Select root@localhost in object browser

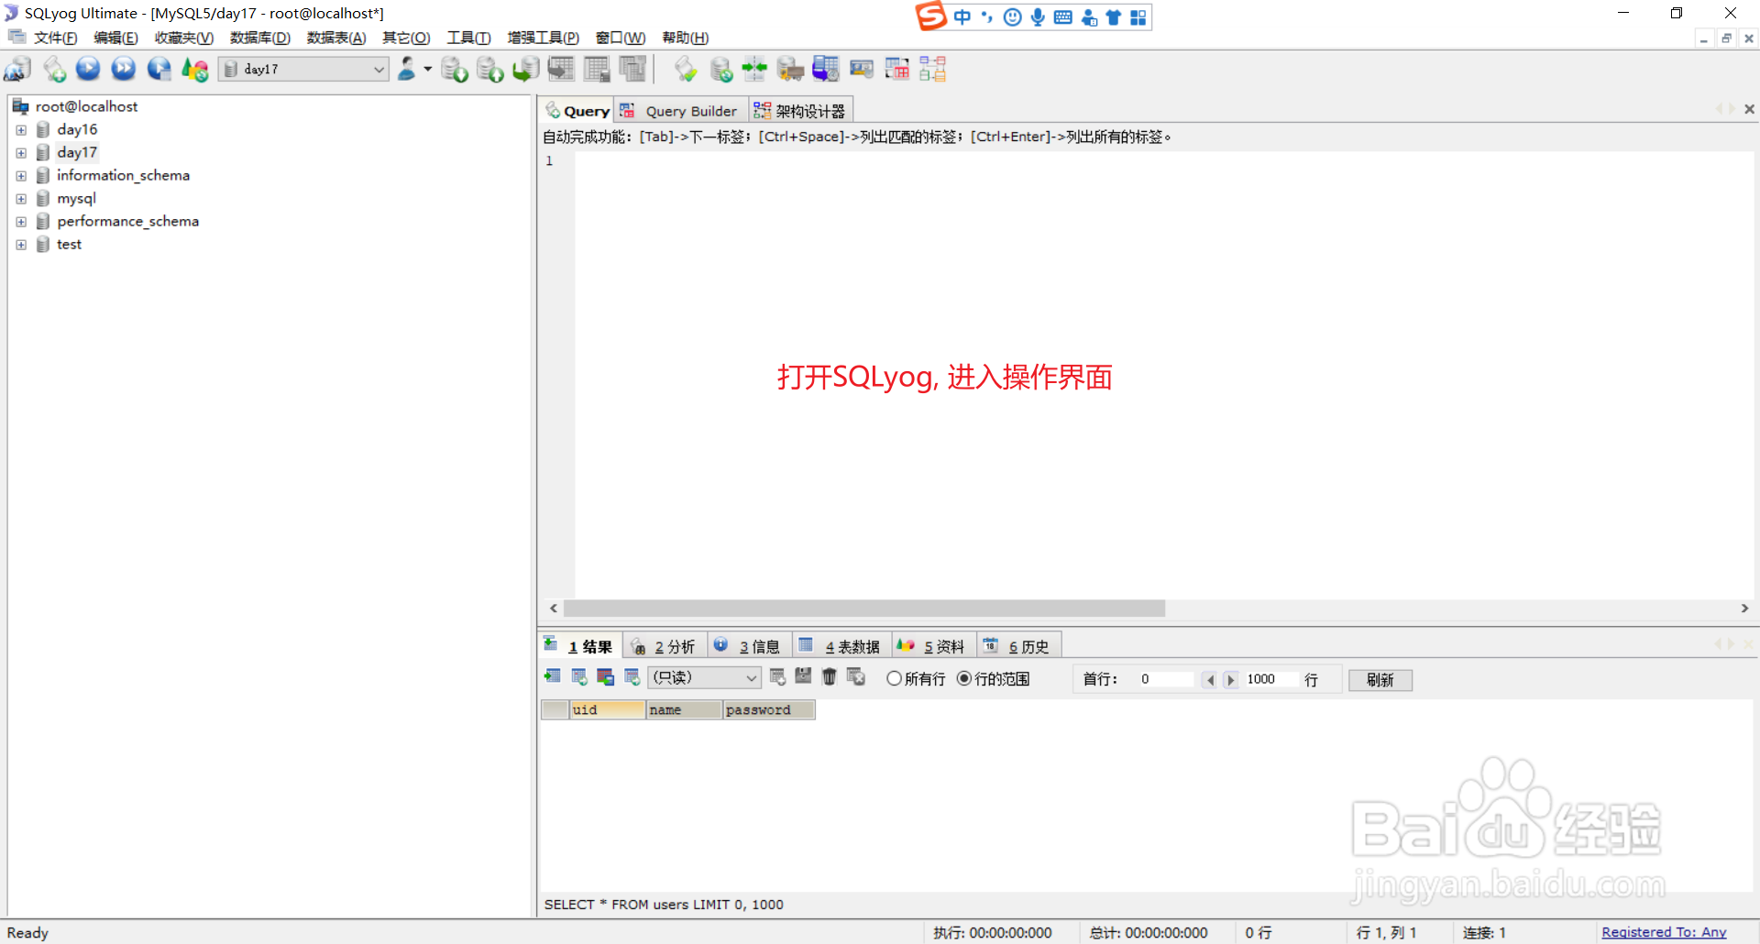pyautogui.click(x=86, y=106)
